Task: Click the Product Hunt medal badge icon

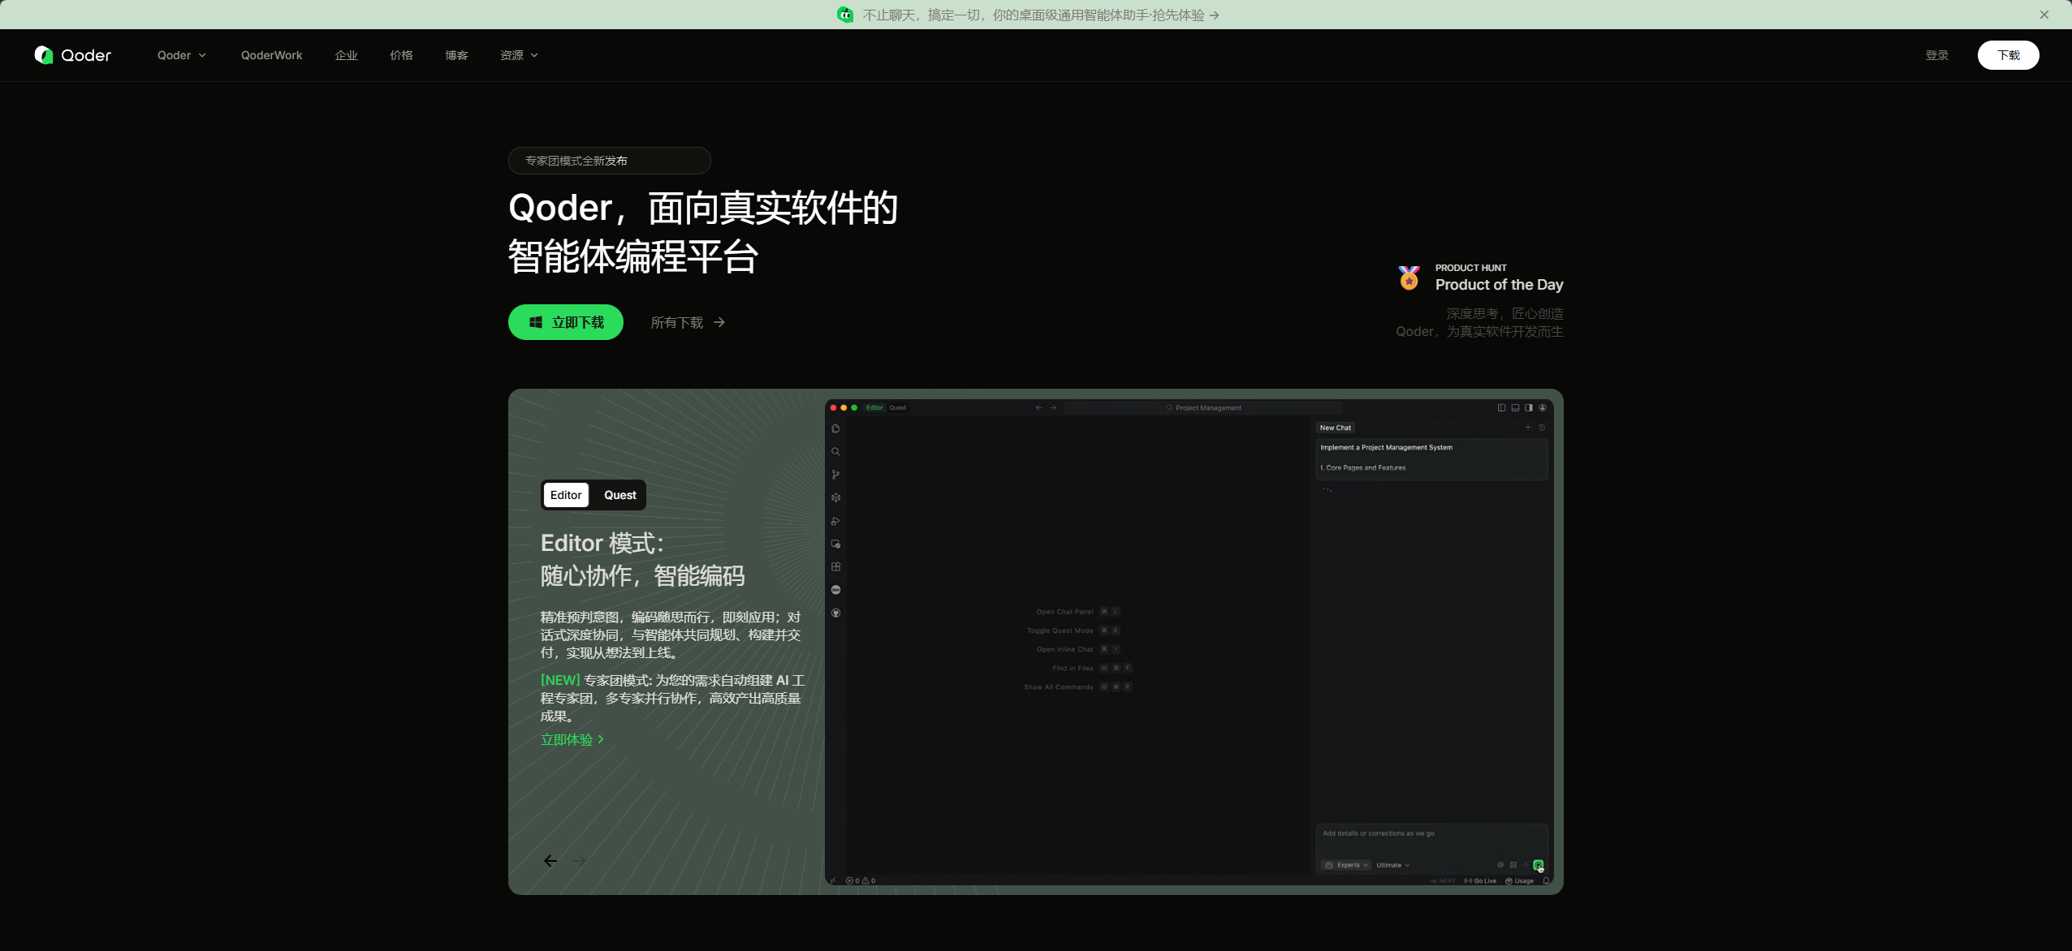Action: (1409, 278)
